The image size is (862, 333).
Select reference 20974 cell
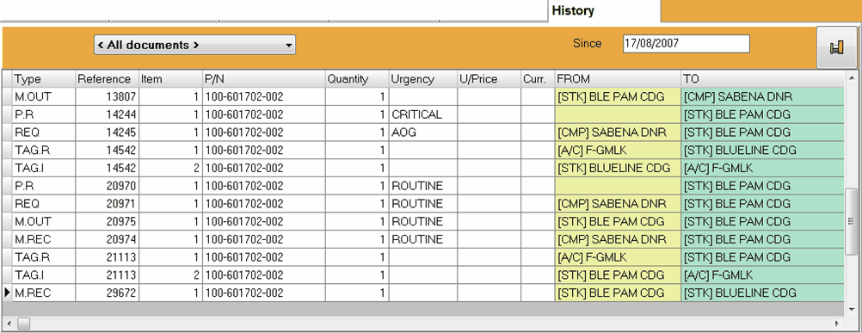click(108, 239)
